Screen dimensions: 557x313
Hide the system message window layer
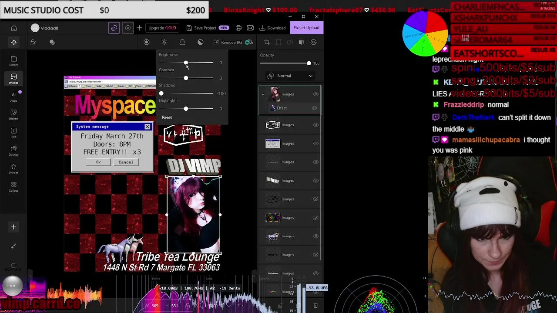(x=316, y=143)
